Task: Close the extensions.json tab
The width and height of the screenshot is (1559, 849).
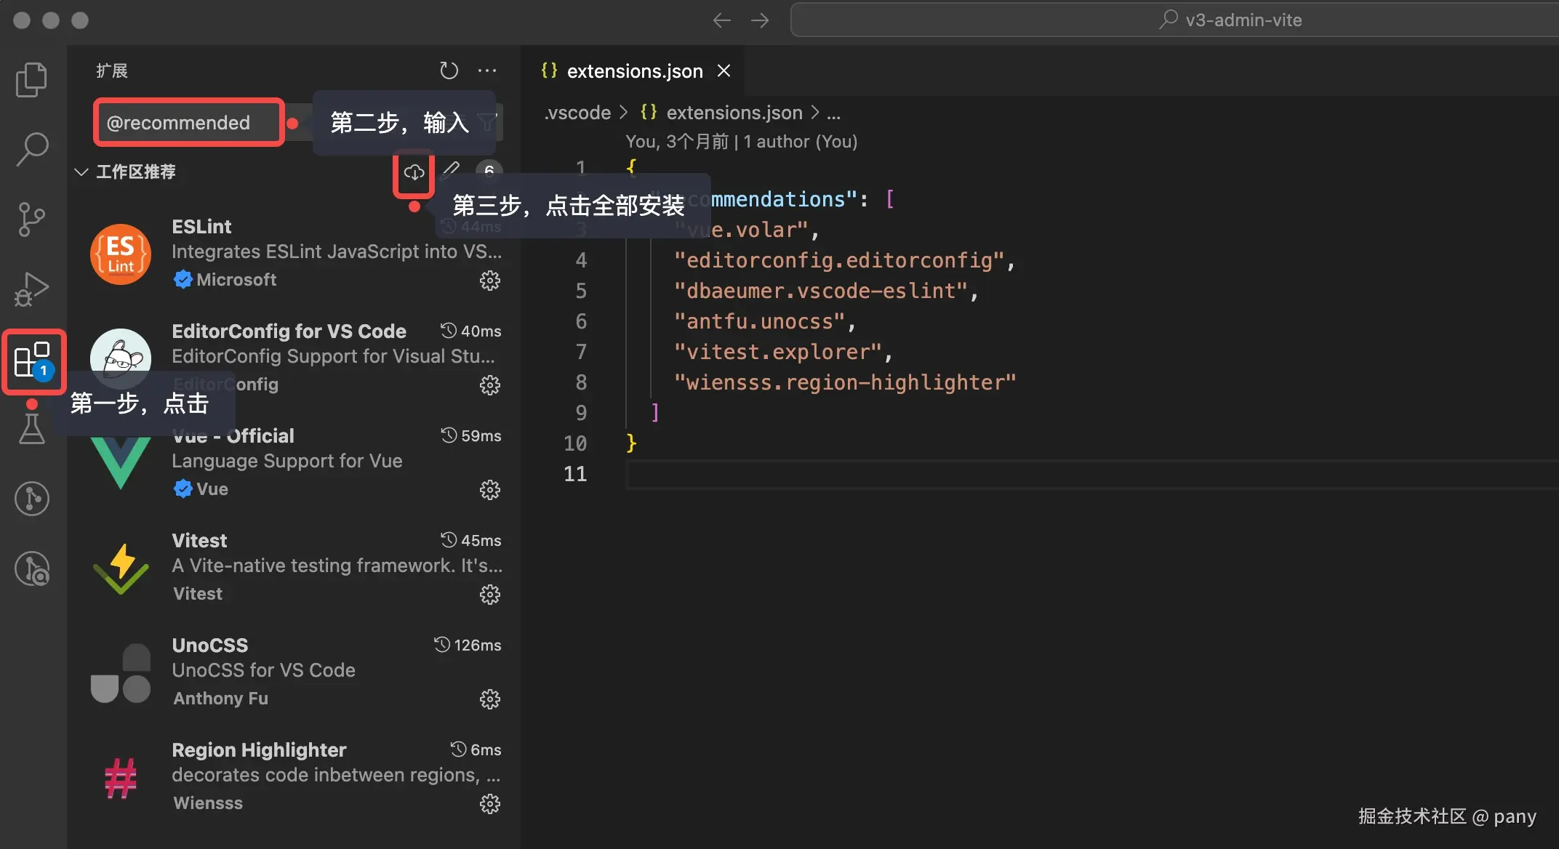Action: (x=724, y=71)
